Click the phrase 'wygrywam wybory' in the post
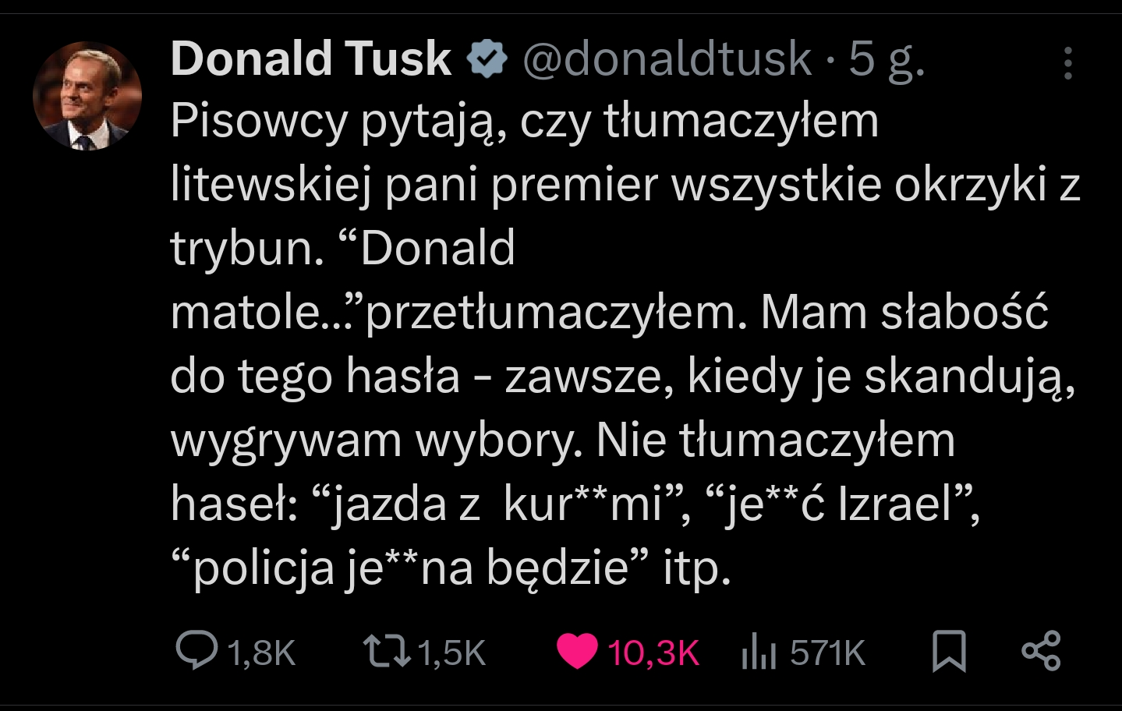This screenshot has width=1122, height=711. click(376, 441)
